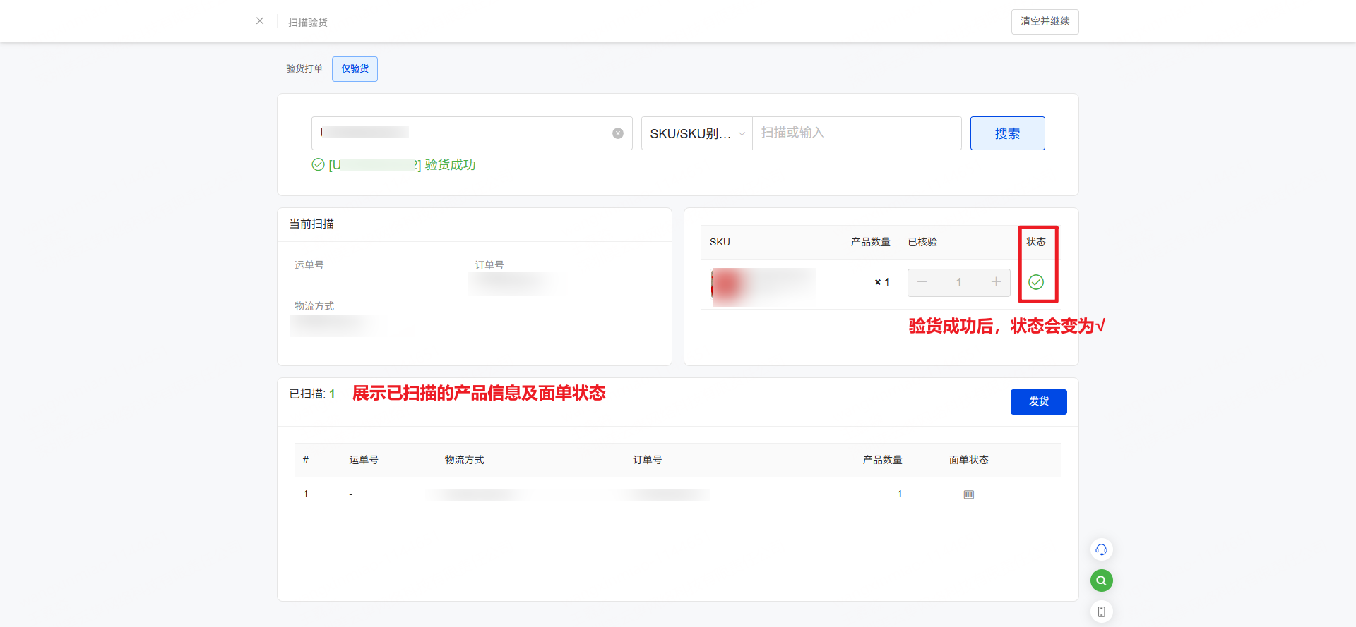Expand the SKU/SKU别名 dropdown
The image size is (1356, 627).
696,133
